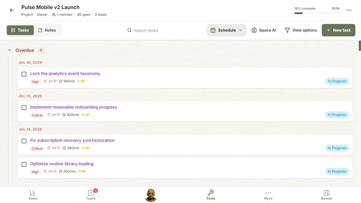The width and height of the screenshot is (361, 203).
Task: Click the 85 XP reward badge
Action: click(x=85, y=115)
